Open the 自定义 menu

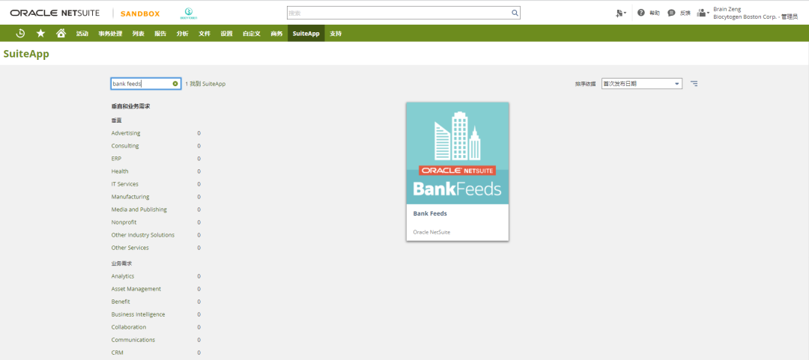(252, 34)
